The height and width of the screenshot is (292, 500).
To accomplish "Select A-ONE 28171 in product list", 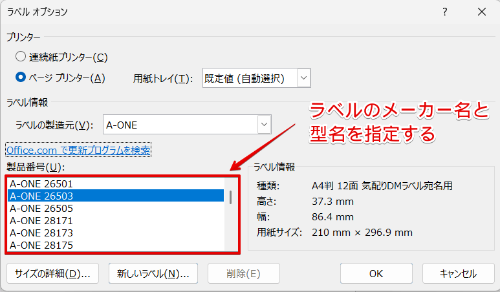I will pos(116,221).
